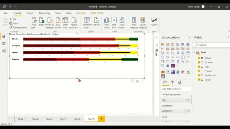The width and height of the screenshot is (230, 129).
Task: Pick the fish-shaped custom visual
Action: (163, 72)
